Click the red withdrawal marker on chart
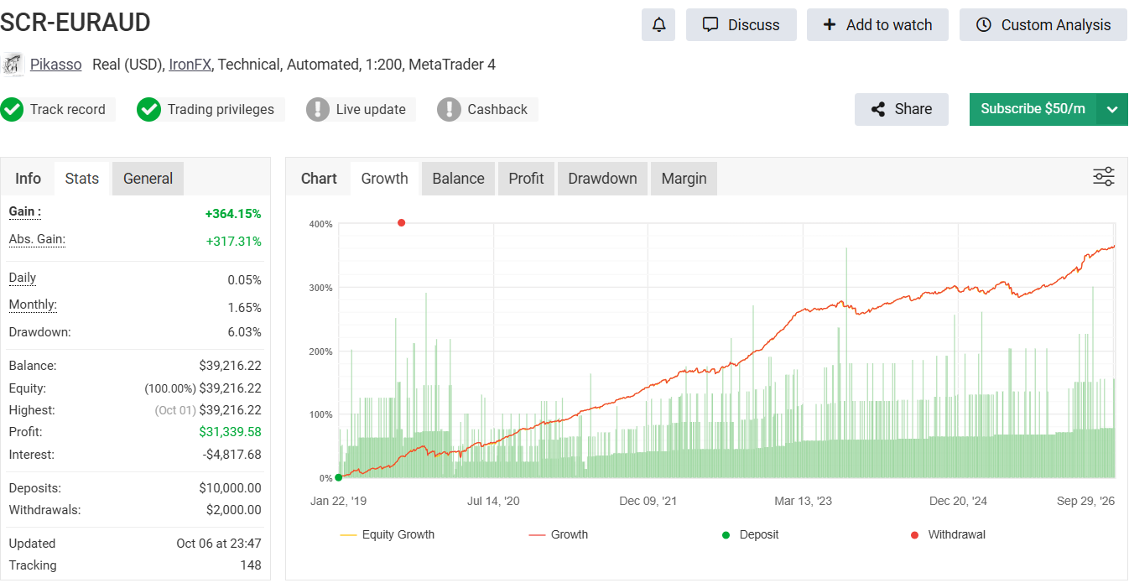The height and width of the screenshot is (583, 1129). [401, 222]
